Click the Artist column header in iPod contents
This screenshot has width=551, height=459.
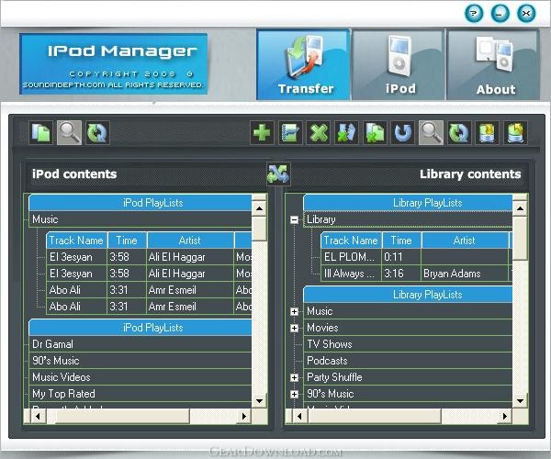190,241
